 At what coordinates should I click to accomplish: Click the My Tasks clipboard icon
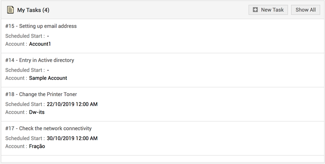click(10, 10)
